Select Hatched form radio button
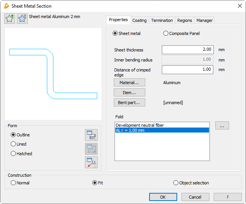The width and height of the screenshot is (246, 204). point(13,154)
